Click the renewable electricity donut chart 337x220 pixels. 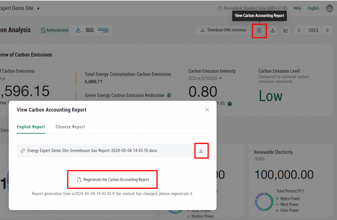pyautogui.click(x=264, y=202)
